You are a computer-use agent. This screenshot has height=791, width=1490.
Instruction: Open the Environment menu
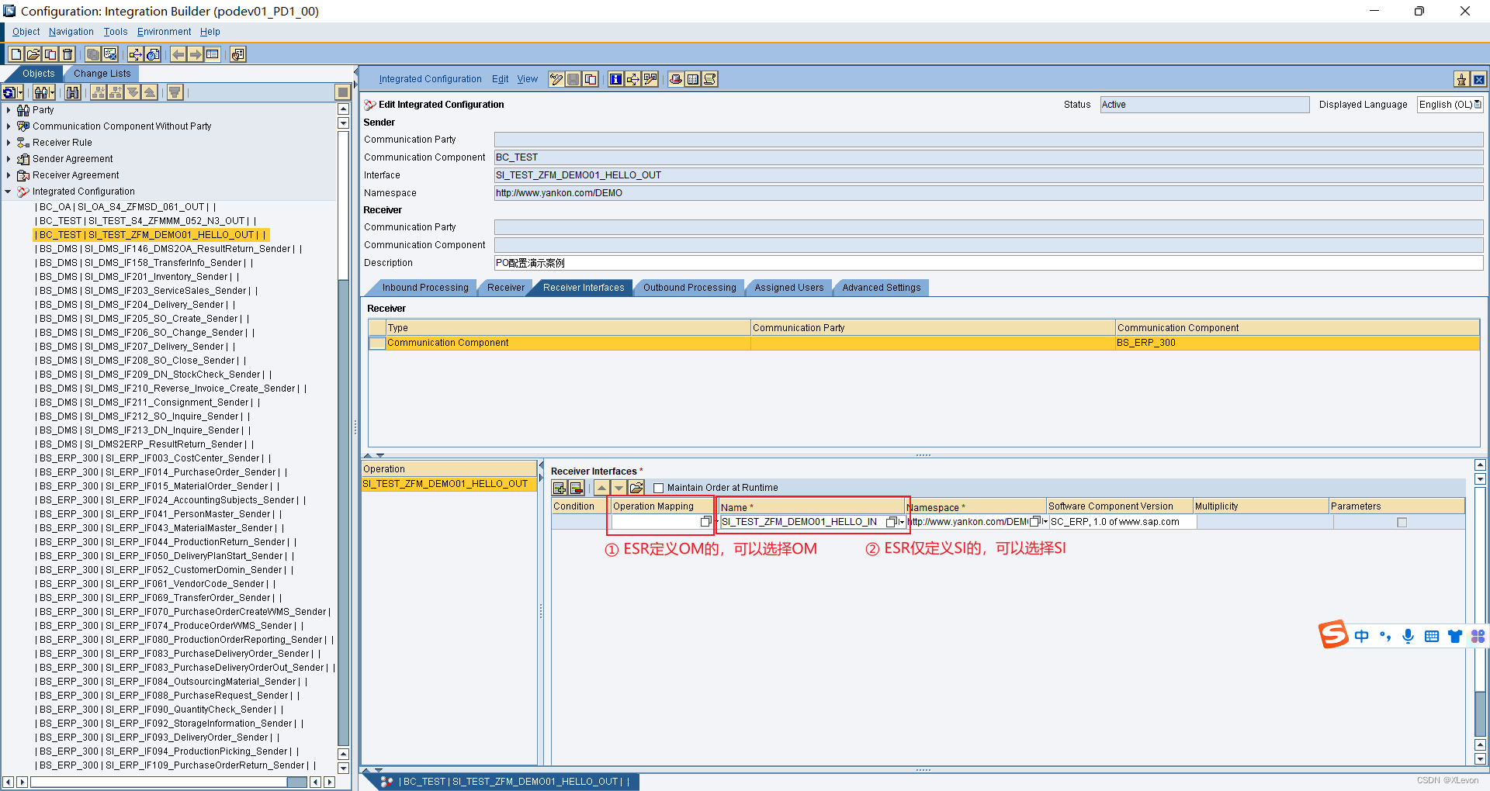tap(164, 32)
